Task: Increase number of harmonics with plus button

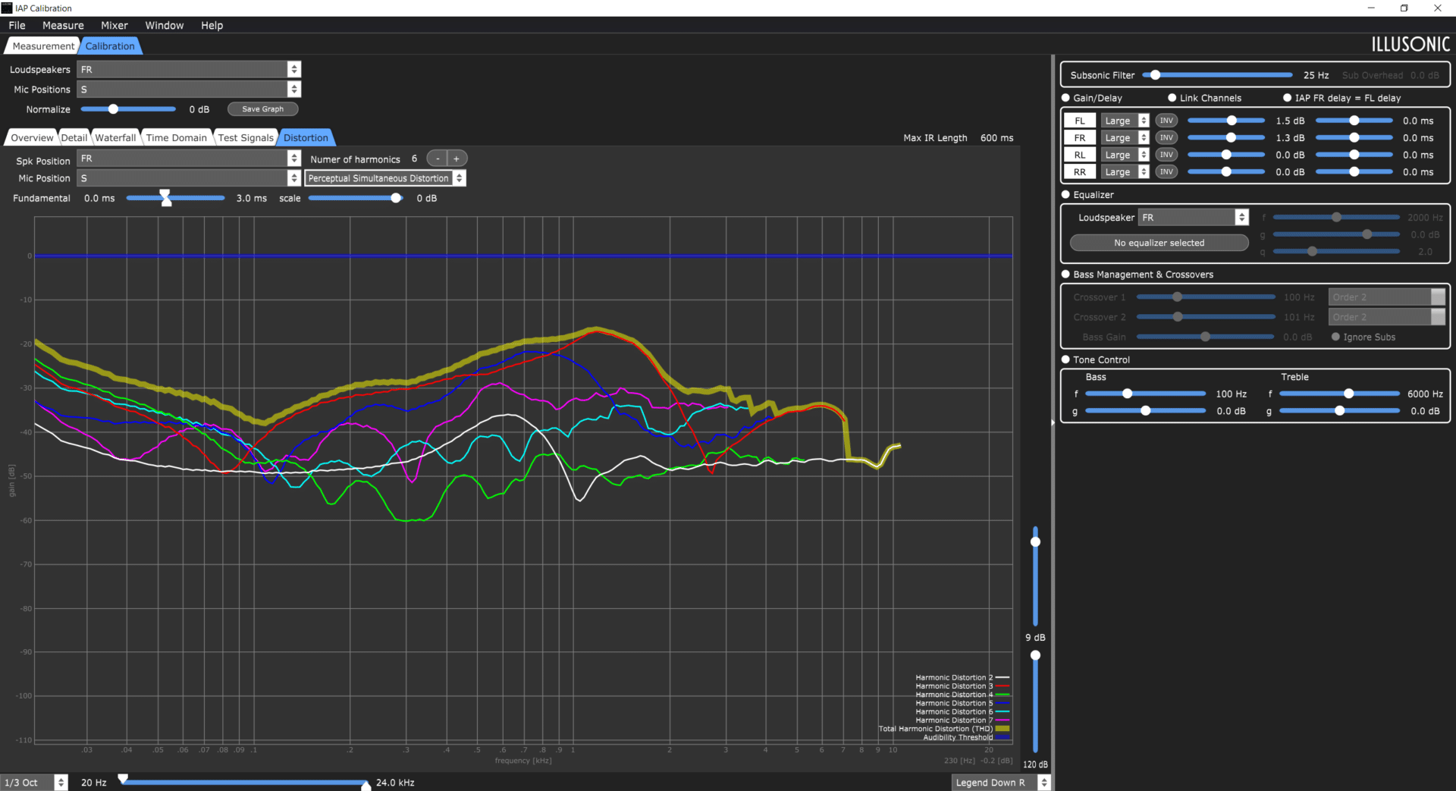Action: tap(457, 159)
